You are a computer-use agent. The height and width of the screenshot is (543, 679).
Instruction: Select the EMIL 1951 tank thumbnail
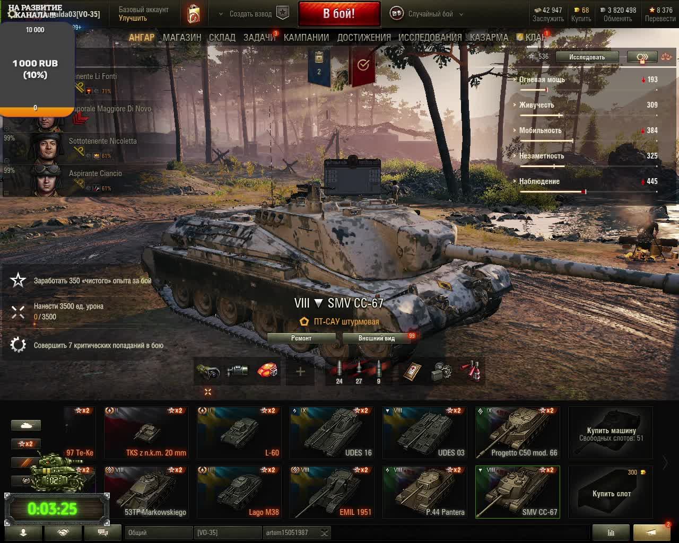coord(332,492)
